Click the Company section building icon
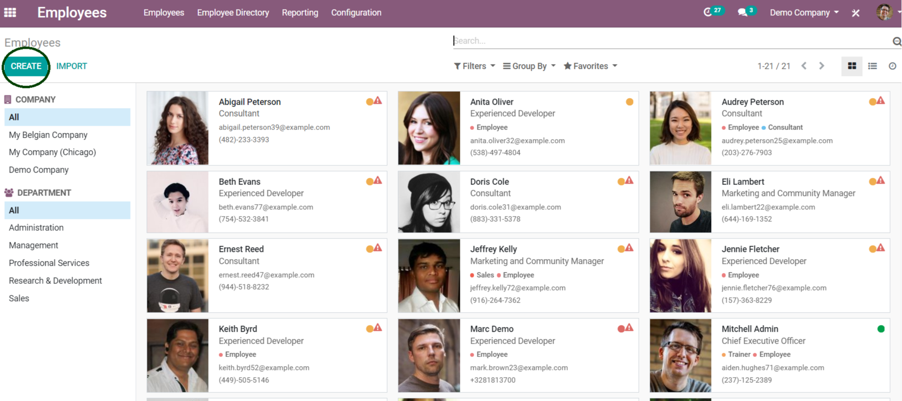This screenshot has width=902, height=401. click(x=8, y=99)
